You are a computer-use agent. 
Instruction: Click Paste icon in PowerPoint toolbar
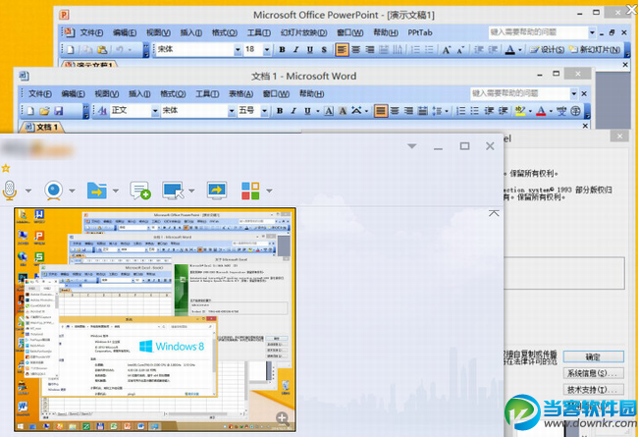point(102,50)
